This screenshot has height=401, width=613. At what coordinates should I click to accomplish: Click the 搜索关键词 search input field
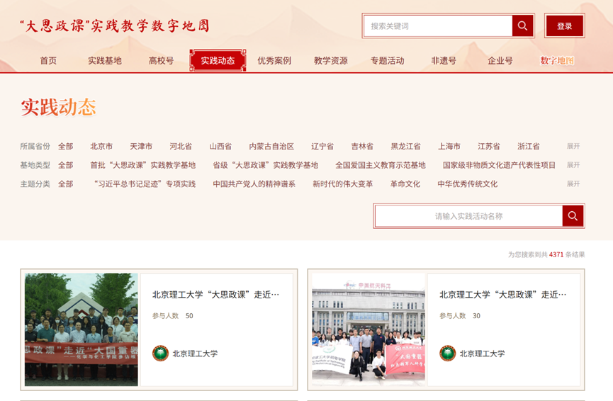coord(438,26)
